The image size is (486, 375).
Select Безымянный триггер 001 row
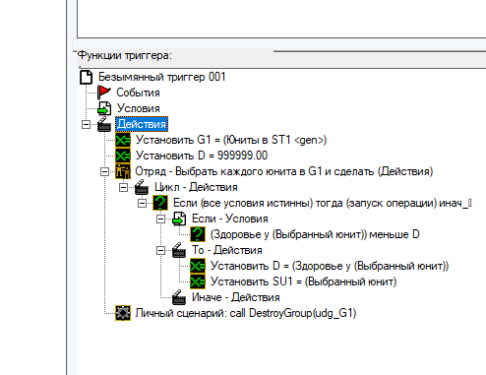[162, 77]
